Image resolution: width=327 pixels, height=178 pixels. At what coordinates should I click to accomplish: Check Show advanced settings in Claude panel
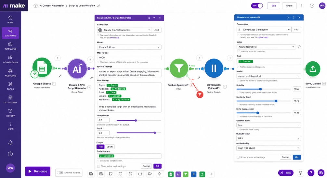(x=98, y=166)
